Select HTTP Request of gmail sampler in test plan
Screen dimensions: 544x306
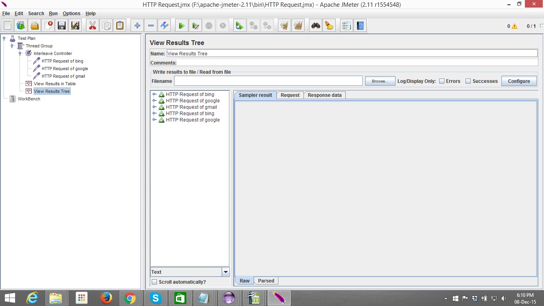[x=63, y=76]
